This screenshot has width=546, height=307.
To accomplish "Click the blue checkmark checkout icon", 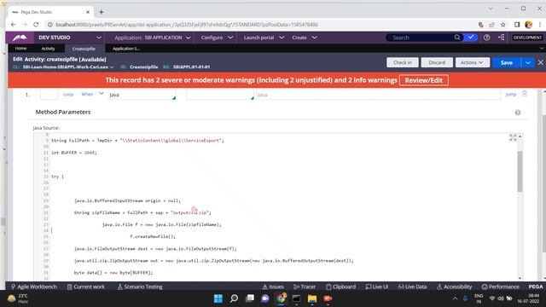I will tap(471, 37).
